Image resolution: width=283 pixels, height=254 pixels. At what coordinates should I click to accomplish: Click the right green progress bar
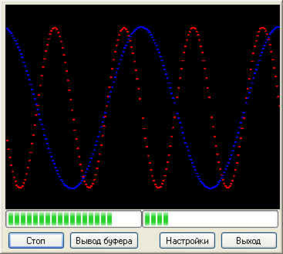pyautogui.click(x=211, y=219)
